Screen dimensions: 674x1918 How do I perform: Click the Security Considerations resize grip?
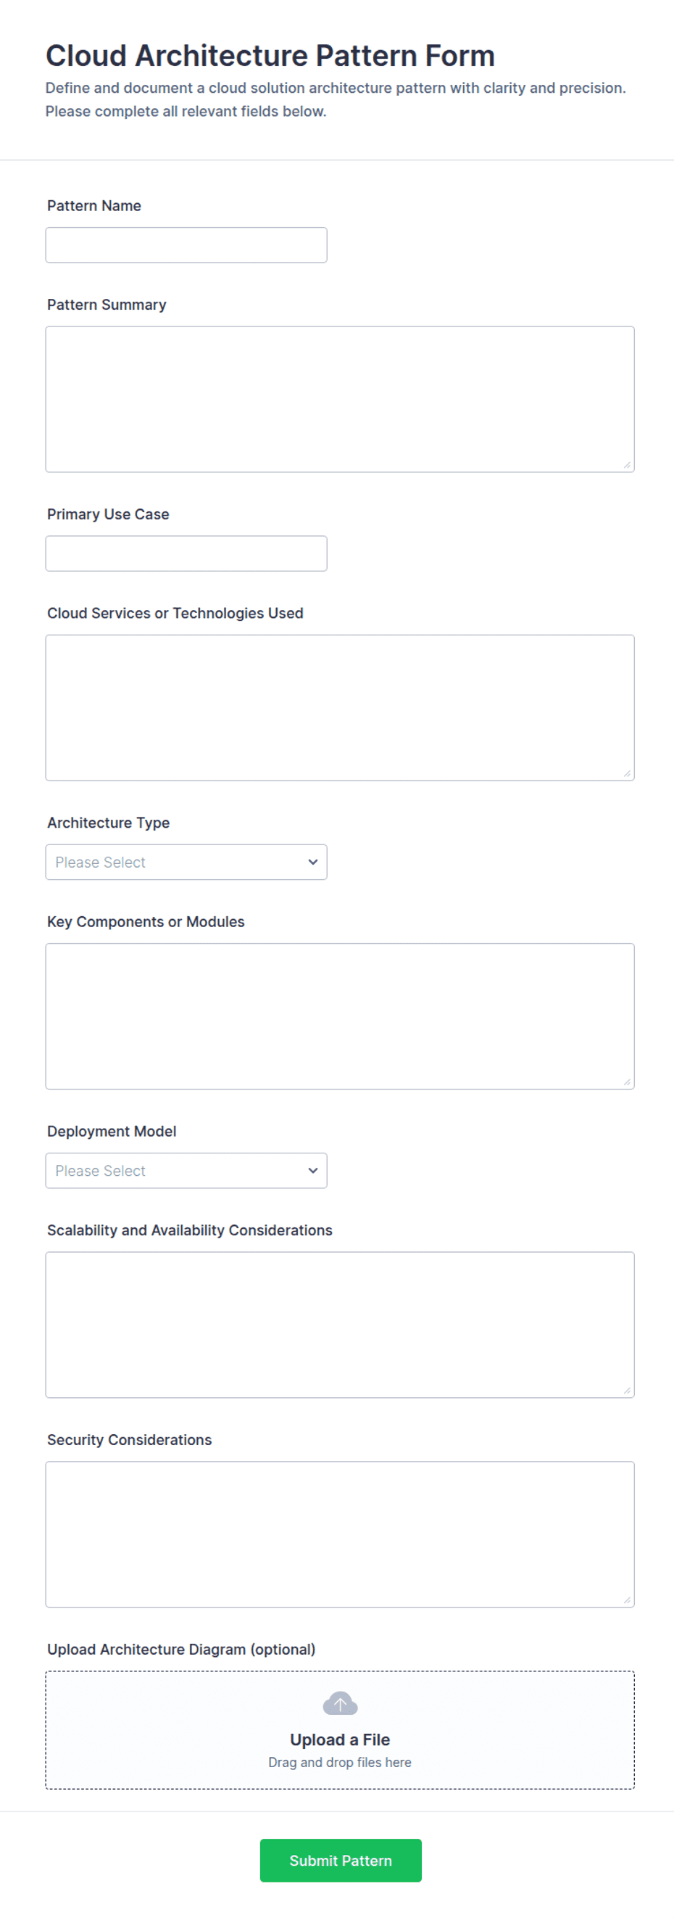click(x=627, y=1600)
